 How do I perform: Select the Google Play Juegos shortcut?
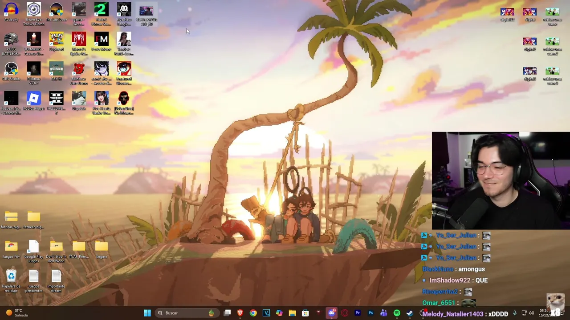34,252
